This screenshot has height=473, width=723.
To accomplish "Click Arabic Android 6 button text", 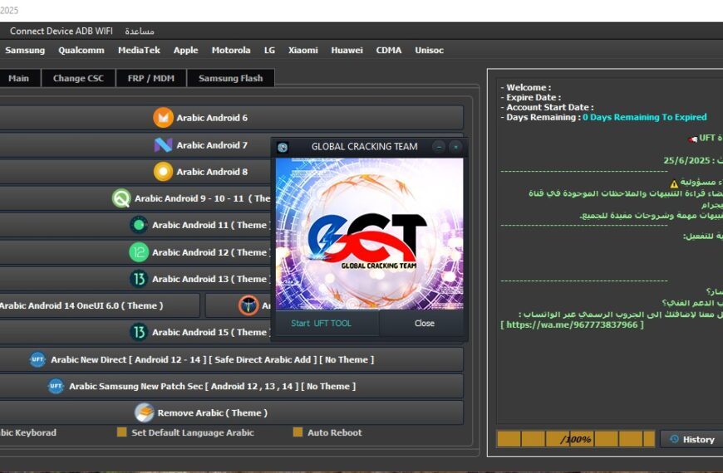I will [x=212, y=118].
